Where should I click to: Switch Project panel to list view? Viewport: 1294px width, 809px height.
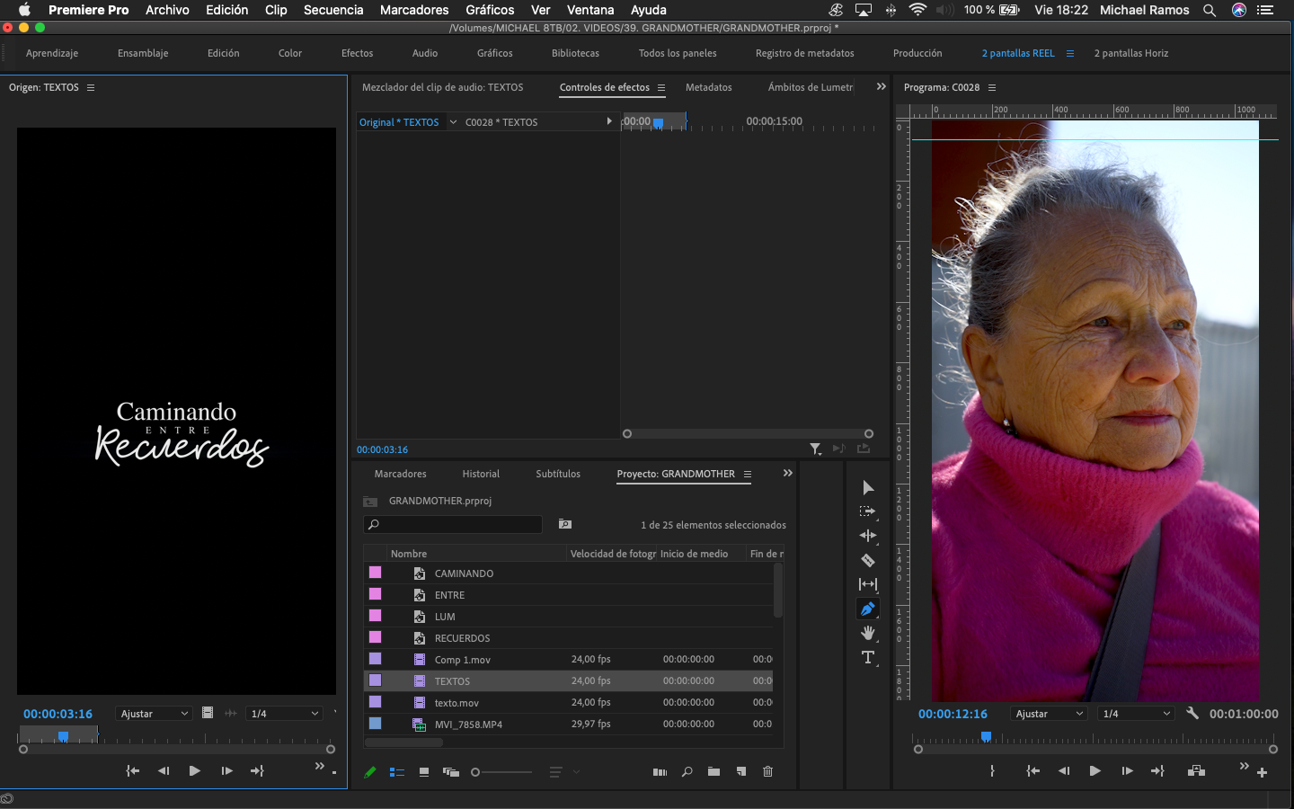pos(396,771)
